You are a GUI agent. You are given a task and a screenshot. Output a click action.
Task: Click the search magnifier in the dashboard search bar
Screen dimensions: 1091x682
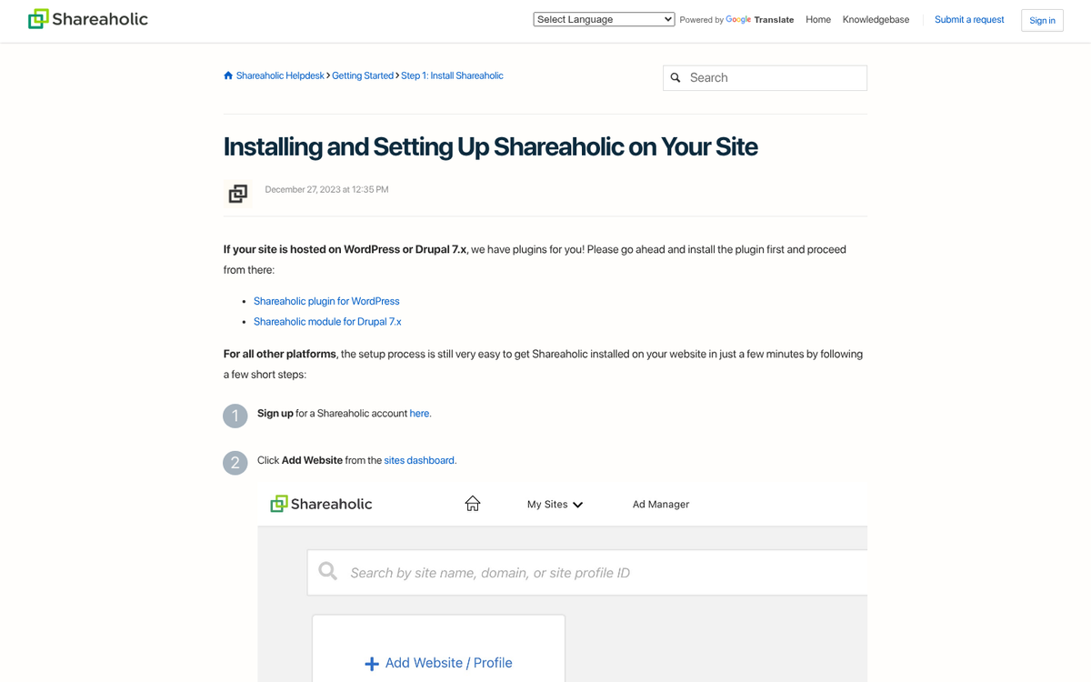tap(327, 571)
